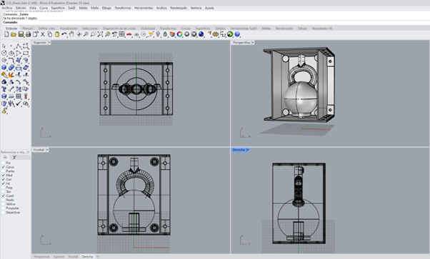
Task: Enable the Nodo object snap
Action: tap(4, 200)
